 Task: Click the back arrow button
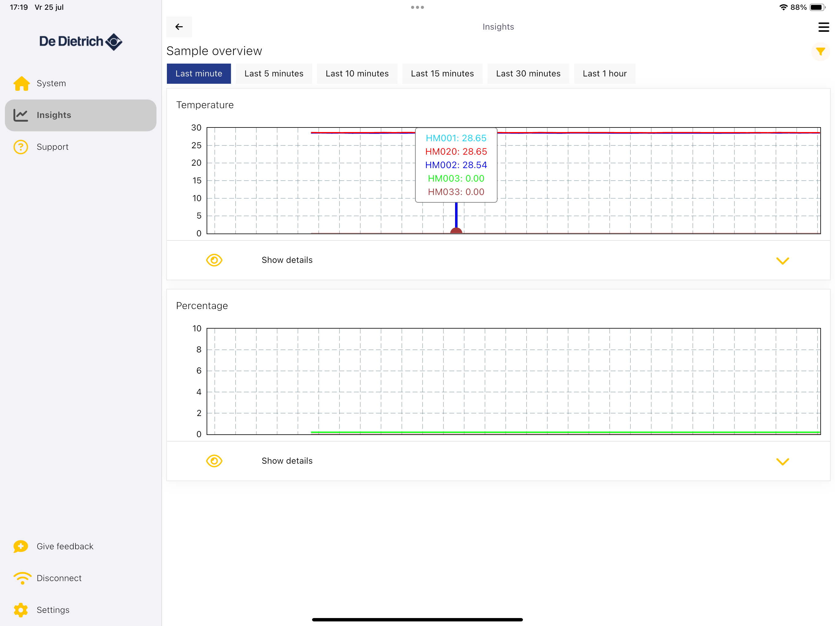[x=179, y=27]
